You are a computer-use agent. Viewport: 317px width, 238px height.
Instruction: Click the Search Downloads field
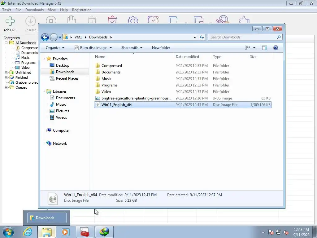[242, 37]
